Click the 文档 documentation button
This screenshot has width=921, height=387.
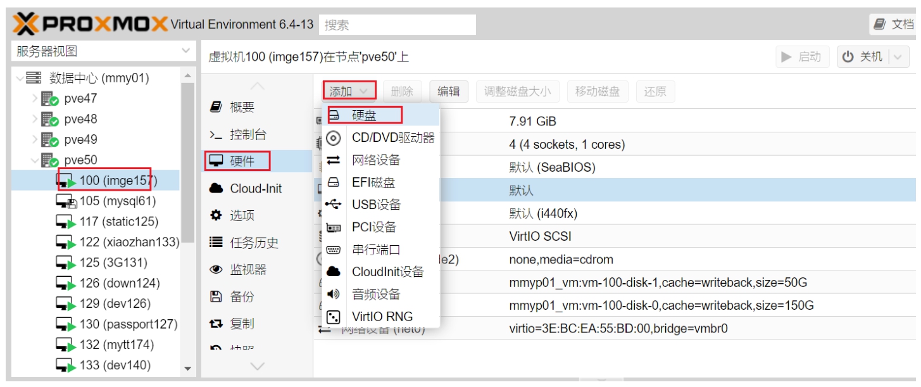click(x=893, y=25)
